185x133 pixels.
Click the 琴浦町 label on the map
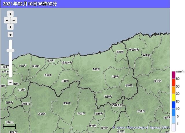point(36,66)
